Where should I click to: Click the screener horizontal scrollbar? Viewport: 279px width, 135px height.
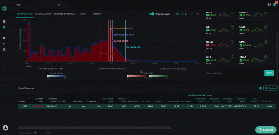coord(95,128)
